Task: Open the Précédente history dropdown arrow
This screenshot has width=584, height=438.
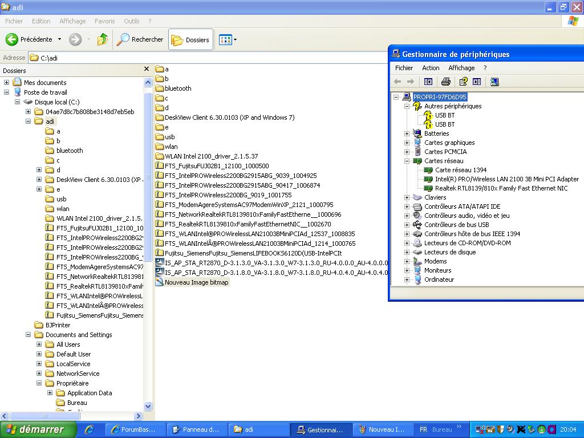Action: tap(59, 39)
